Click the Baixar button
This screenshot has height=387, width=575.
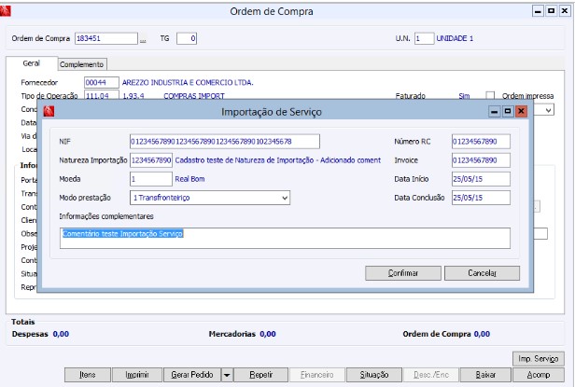point(485,375)
